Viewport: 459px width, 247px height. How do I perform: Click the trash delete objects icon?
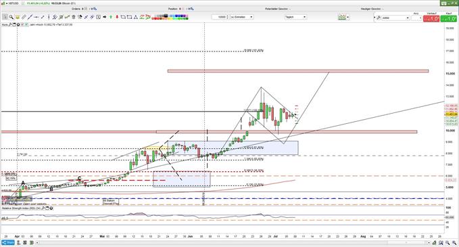74,17
